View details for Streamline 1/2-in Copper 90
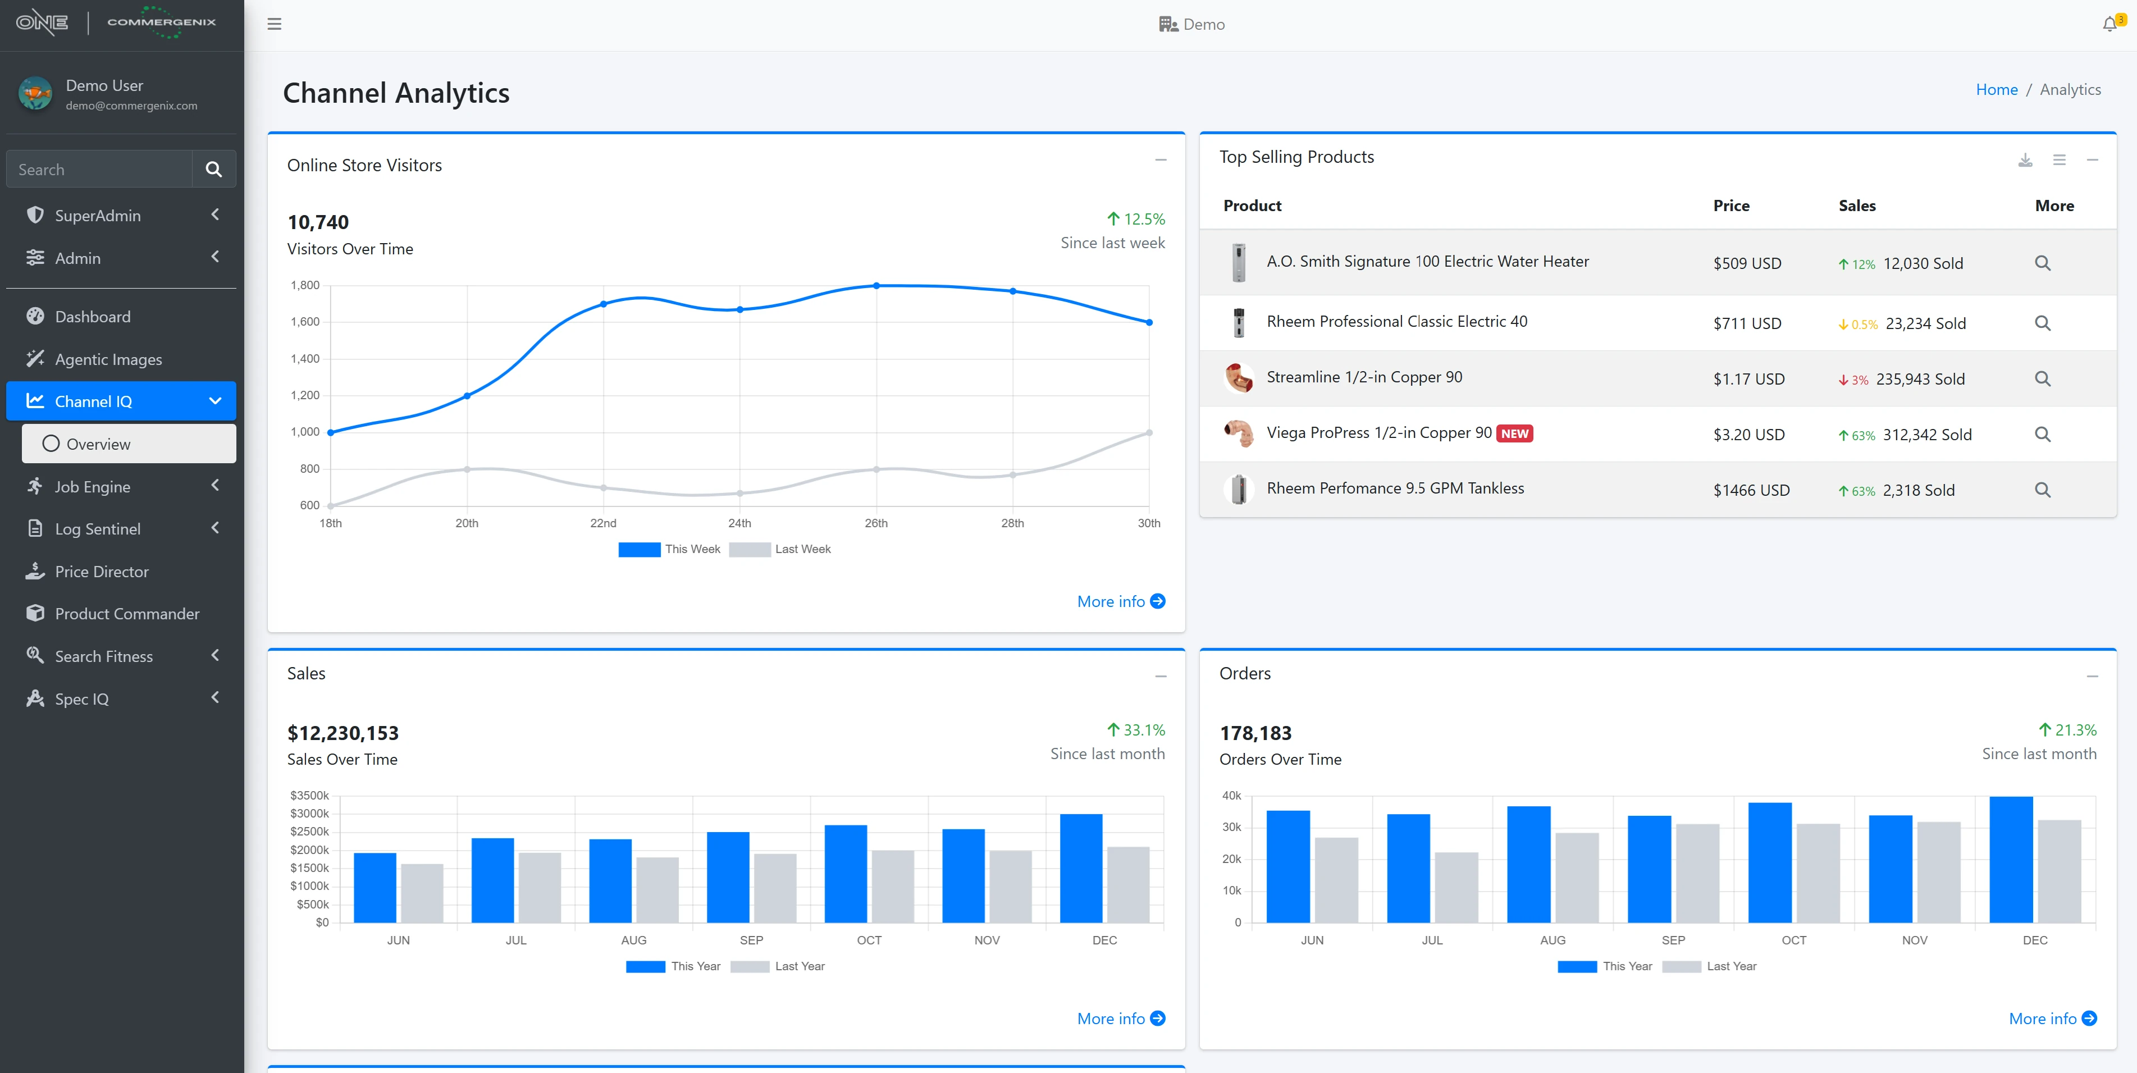This screenshot has height=1073, width=2137. coord(2043,378)
